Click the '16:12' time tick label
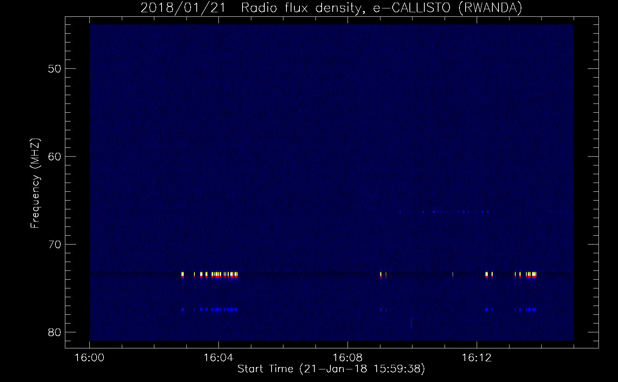The width and height of the screenshot is (618, 382). [x=476, y=358]
